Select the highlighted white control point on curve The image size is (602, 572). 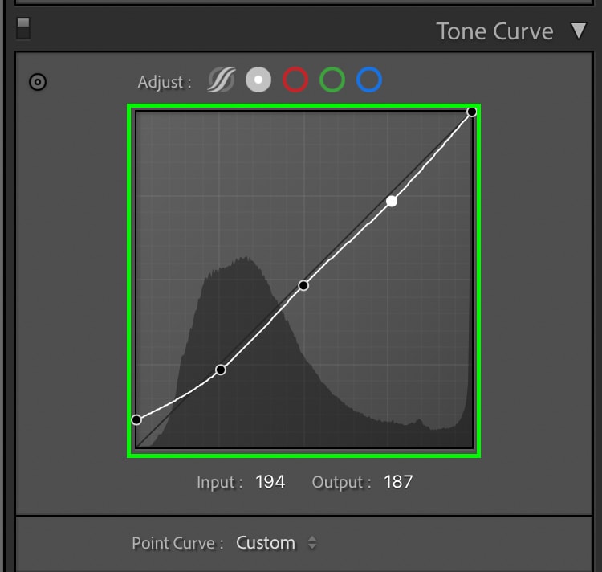tap(392, 201)
